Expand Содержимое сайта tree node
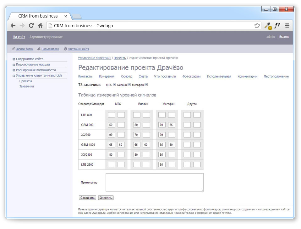 (14, 59)
